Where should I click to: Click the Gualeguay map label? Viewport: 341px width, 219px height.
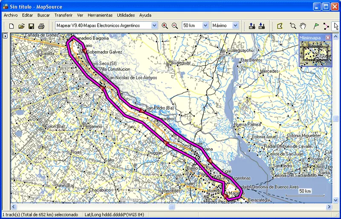[180, 63]
